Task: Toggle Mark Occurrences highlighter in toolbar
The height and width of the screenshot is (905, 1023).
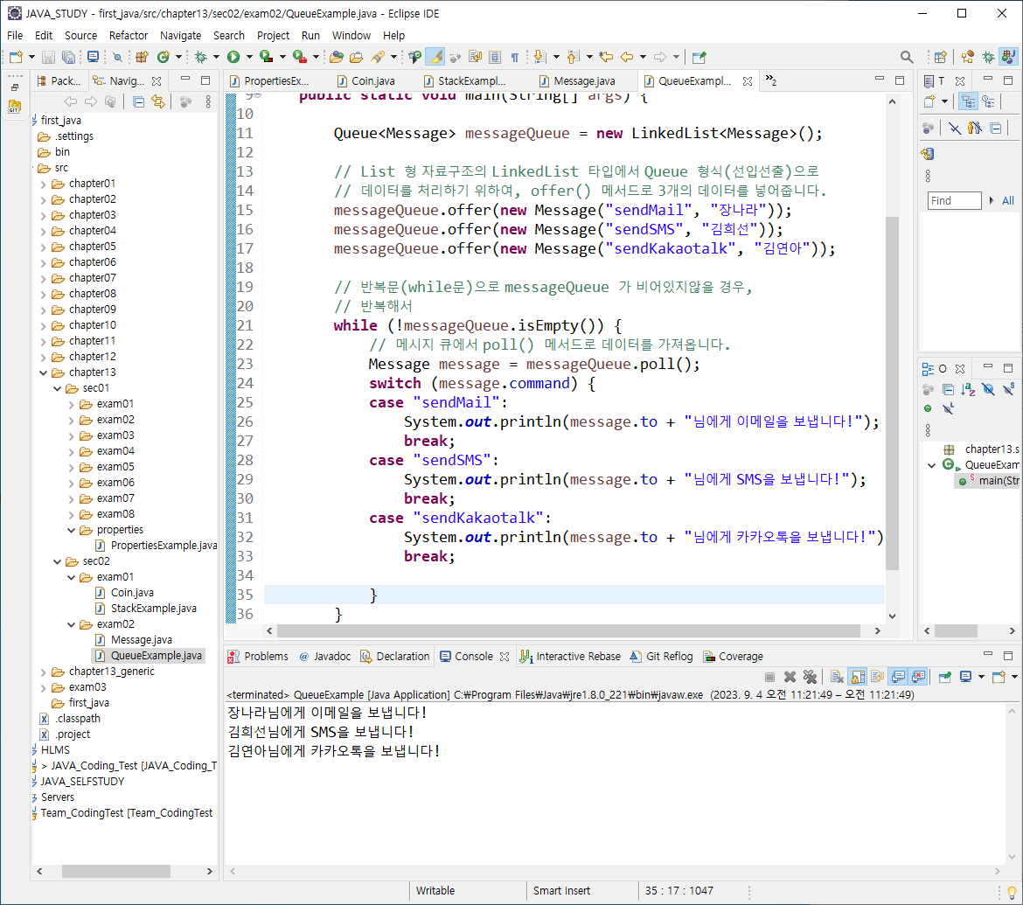Action: pos(435,57)
